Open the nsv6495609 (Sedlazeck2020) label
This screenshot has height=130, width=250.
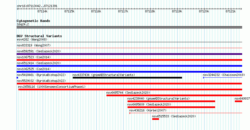click(149, 104)
